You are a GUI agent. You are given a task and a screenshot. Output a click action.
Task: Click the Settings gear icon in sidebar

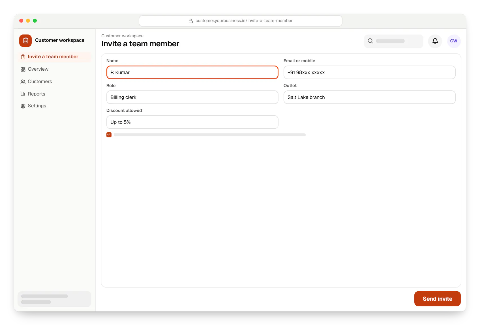[23, 106]
